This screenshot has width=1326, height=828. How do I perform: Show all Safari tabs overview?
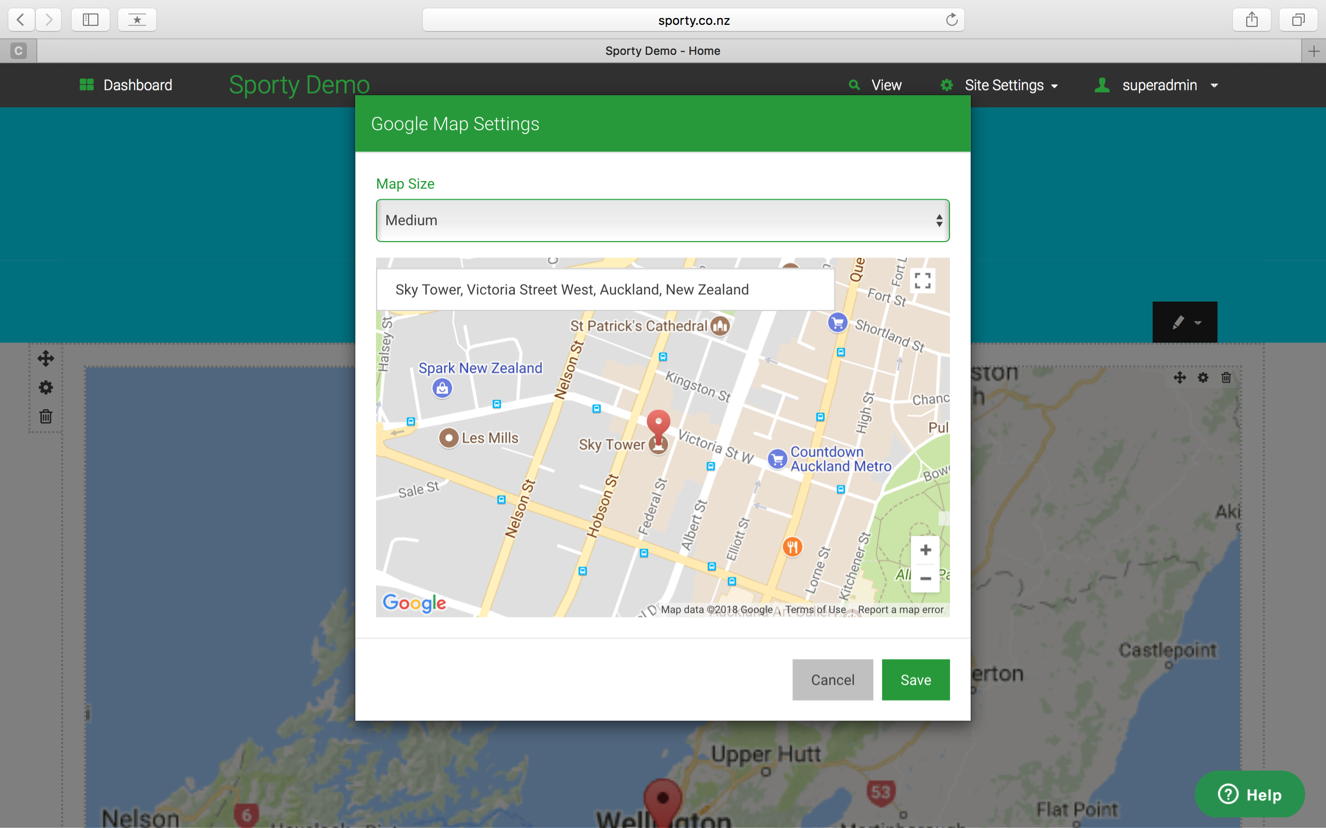(x=1298, y=20)
